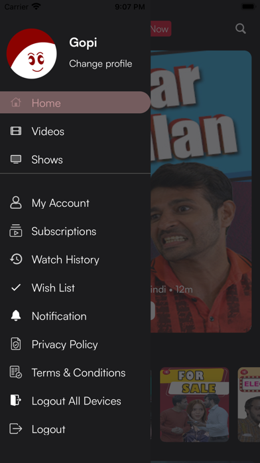The width and height of the screenshot is (260, 463).
Task: Tap the Notification bell icon
Action: (x=16, y=316)
